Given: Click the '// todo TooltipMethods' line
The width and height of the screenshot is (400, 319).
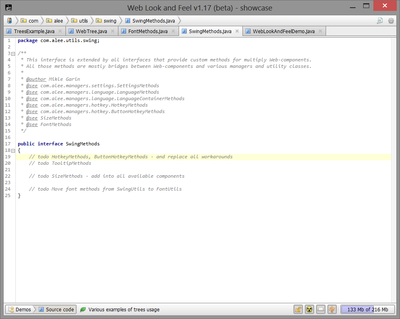Looking at the screenshot, I should 60,163.
